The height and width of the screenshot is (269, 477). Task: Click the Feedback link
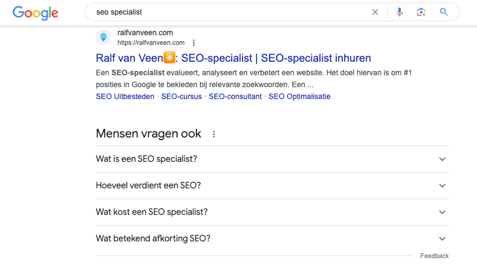(434, 256)
